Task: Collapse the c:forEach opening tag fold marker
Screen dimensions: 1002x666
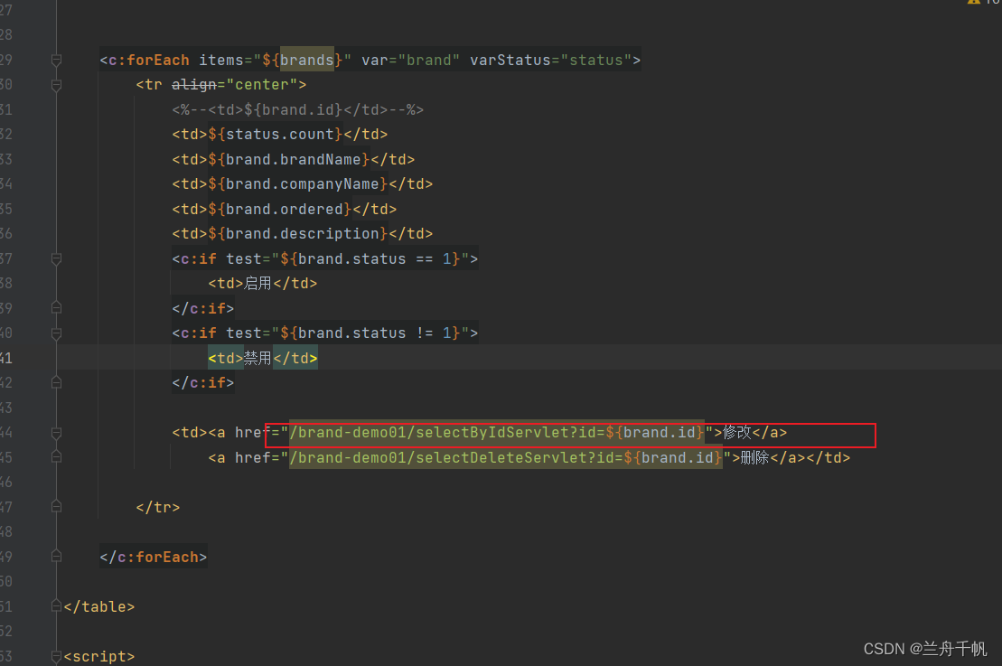Action: coord(56,60)
